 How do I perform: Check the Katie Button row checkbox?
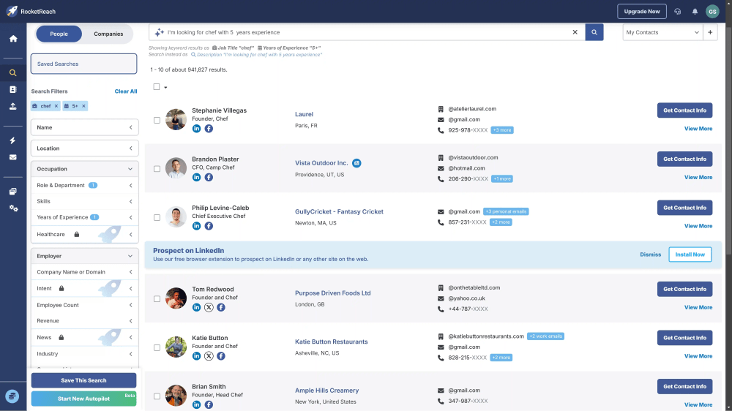pyautogui.click(x=157, y=347)
